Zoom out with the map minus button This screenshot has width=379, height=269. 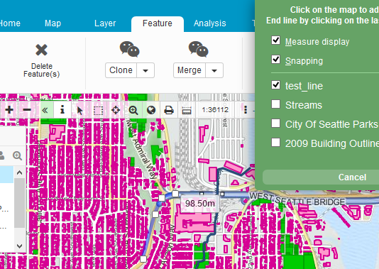[x=27, y=110]
